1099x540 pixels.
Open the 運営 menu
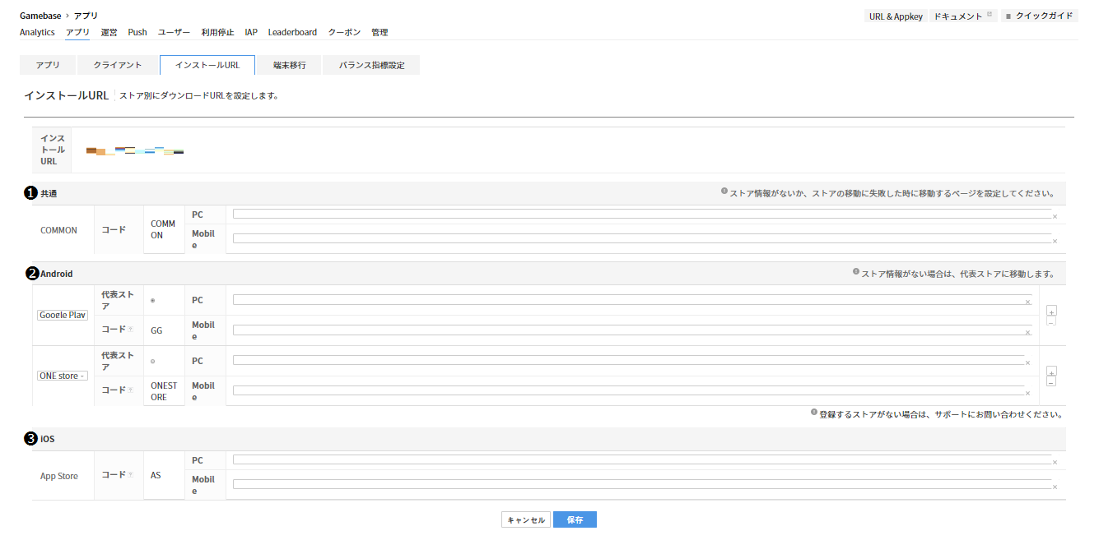point(109,33)
